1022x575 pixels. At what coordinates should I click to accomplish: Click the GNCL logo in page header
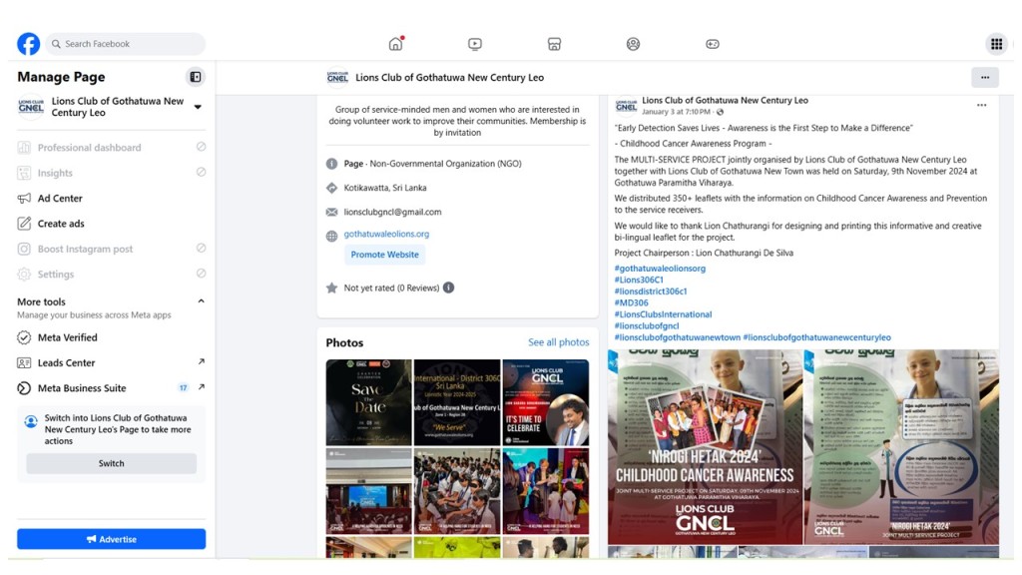click(x=337, y=78)
